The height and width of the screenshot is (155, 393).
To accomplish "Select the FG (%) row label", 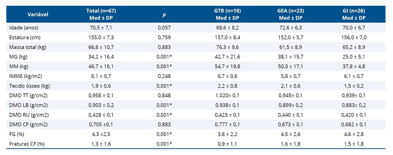I will click(x=18, y=134).
